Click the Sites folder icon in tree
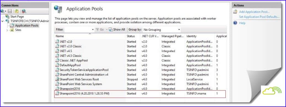286x107 pixels. pos(12,30)
